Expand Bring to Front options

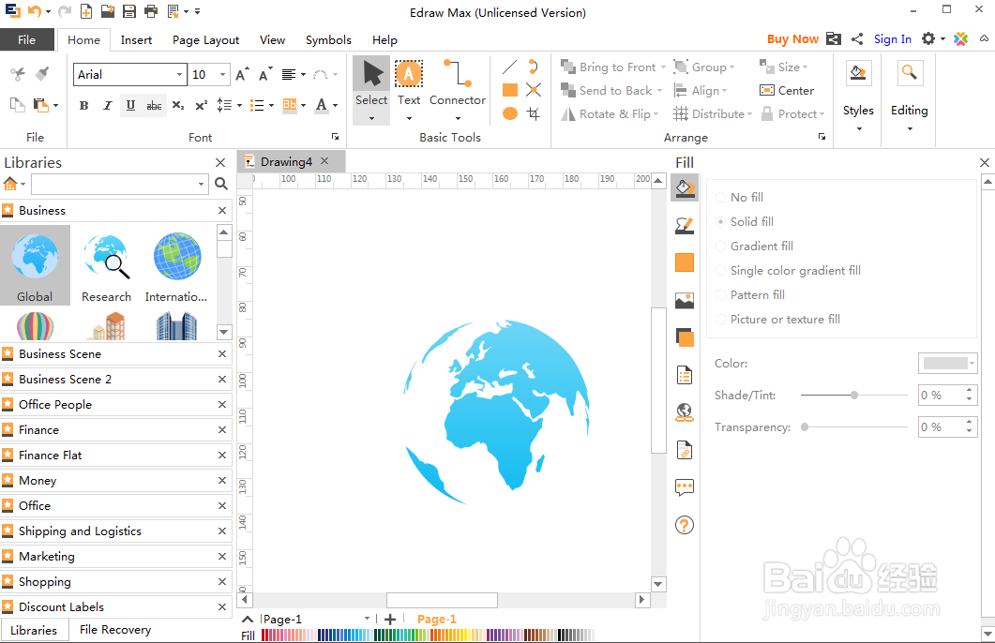click(664, 67)
